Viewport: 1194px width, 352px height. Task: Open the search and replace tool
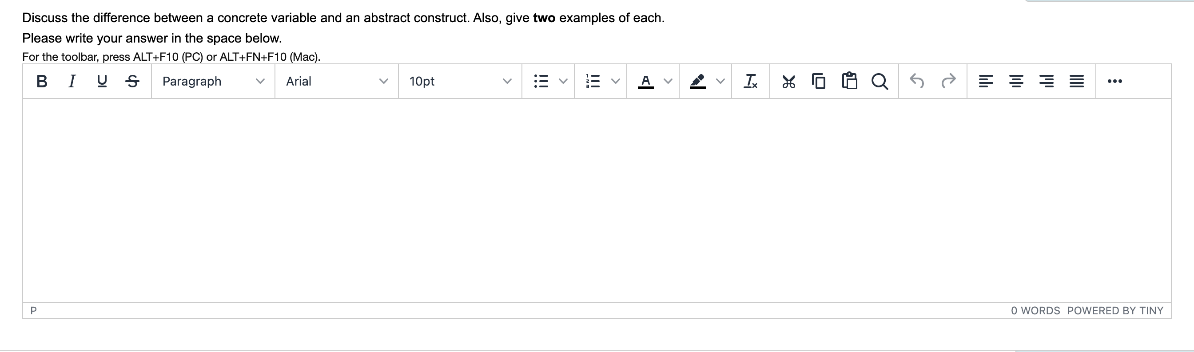pyautogui.click(x=880, y=82)
